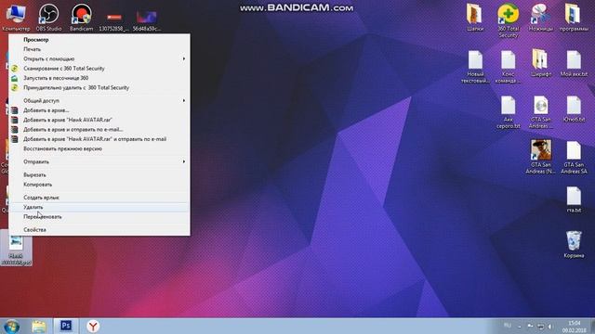Screen dimensions: 595x334
Task: Open GTA San Andreas shortcut with character portrait
Action: point(541,157)
